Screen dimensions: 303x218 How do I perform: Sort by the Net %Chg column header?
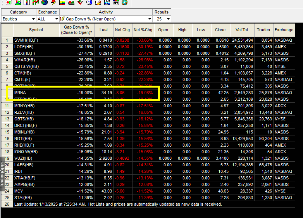tap(143, 30)
